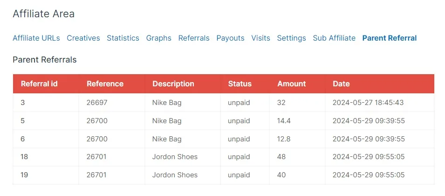445x196 pixels.
Task: Click the Date column header
Action: coord(341,84)
